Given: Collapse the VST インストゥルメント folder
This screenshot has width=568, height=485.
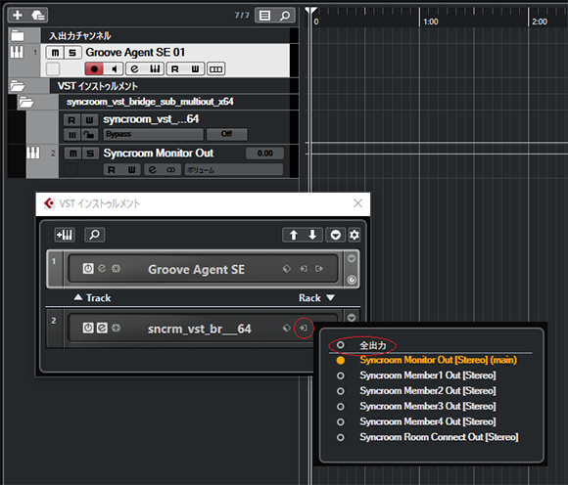Looking at the screenshot, I should (17, 86).
